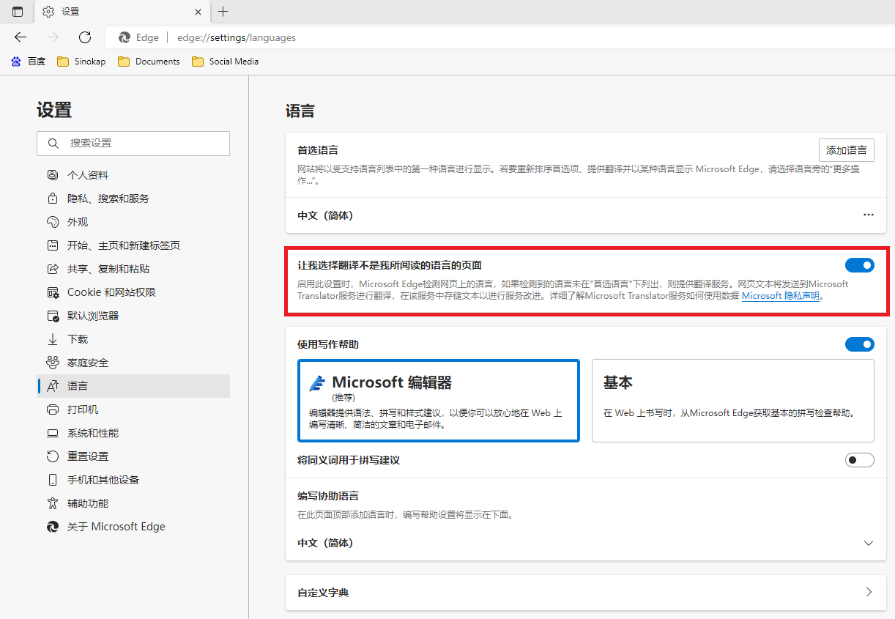Expand 中文（简体） writing assistance settings
The height and width of the screenshot is (619, 895).
click(869, 544)
